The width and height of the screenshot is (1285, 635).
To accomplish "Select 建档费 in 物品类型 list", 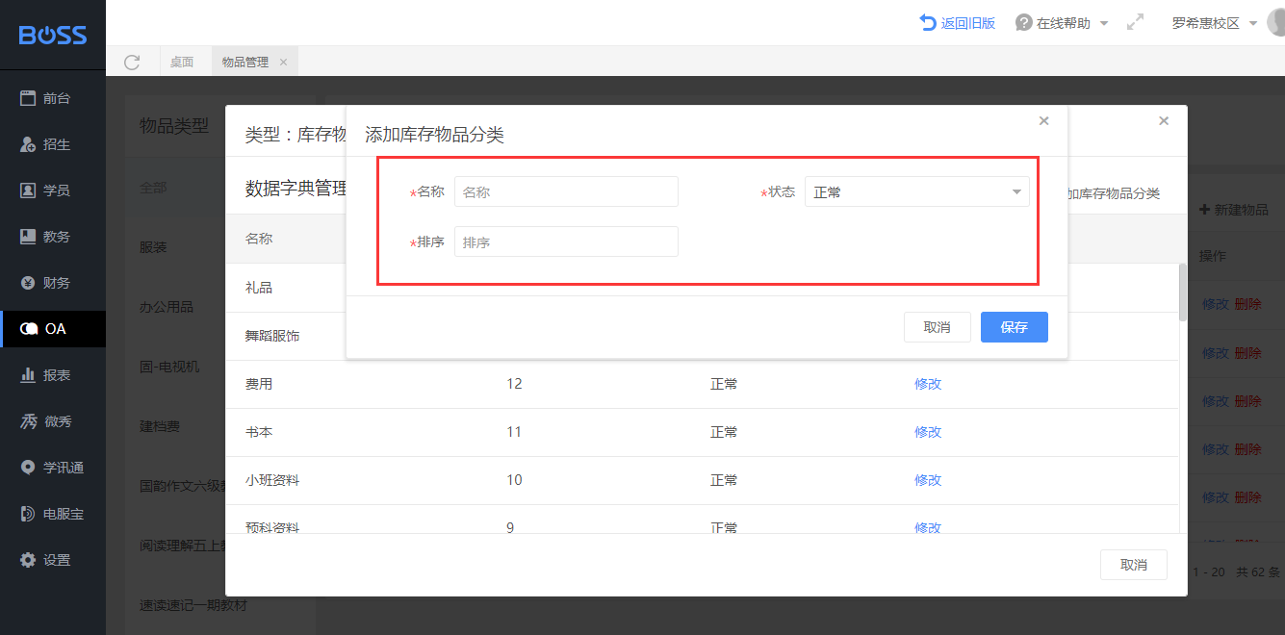I will 160,426.
